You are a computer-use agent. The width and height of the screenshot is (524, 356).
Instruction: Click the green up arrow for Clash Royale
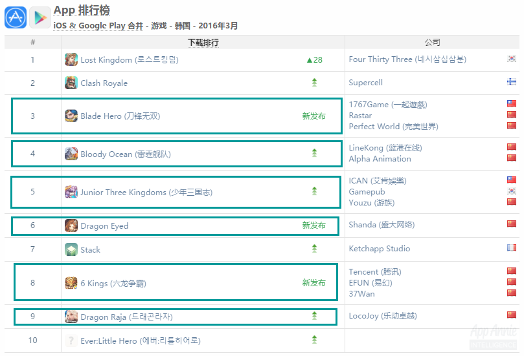tap(314, 82)
